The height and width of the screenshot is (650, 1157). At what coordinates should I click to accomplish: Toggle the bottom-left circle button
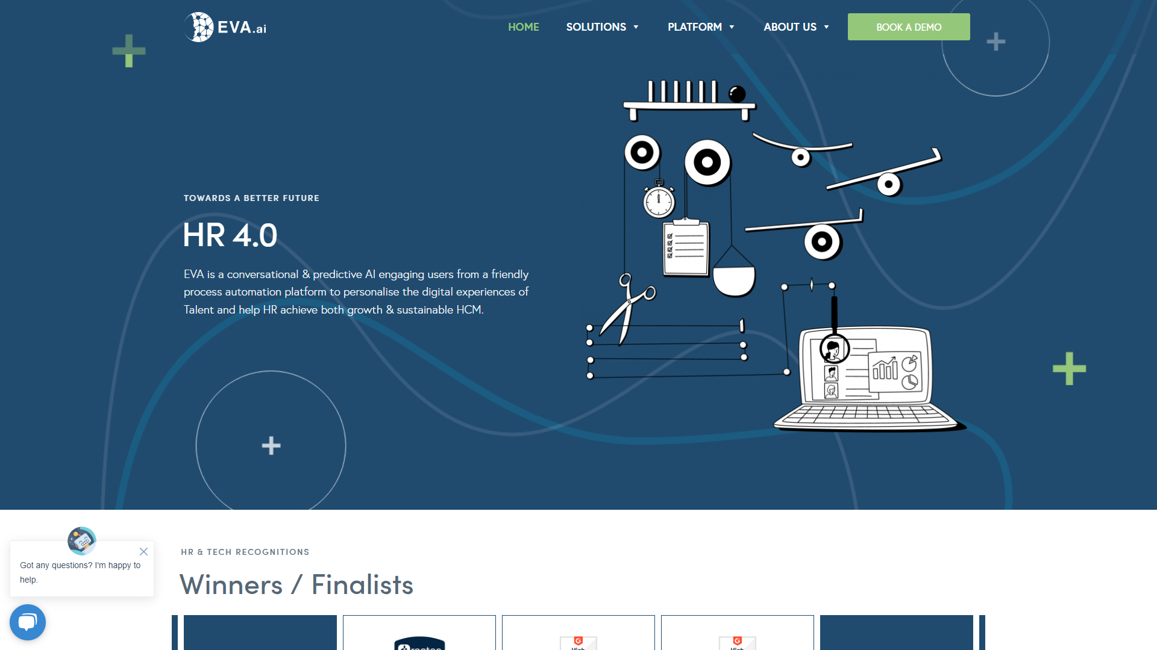[27, 622]
